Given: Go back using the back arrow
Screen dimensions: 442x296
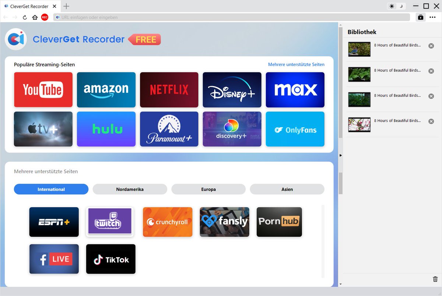Looking at the screenshot, I should click(x=6, y=17).
